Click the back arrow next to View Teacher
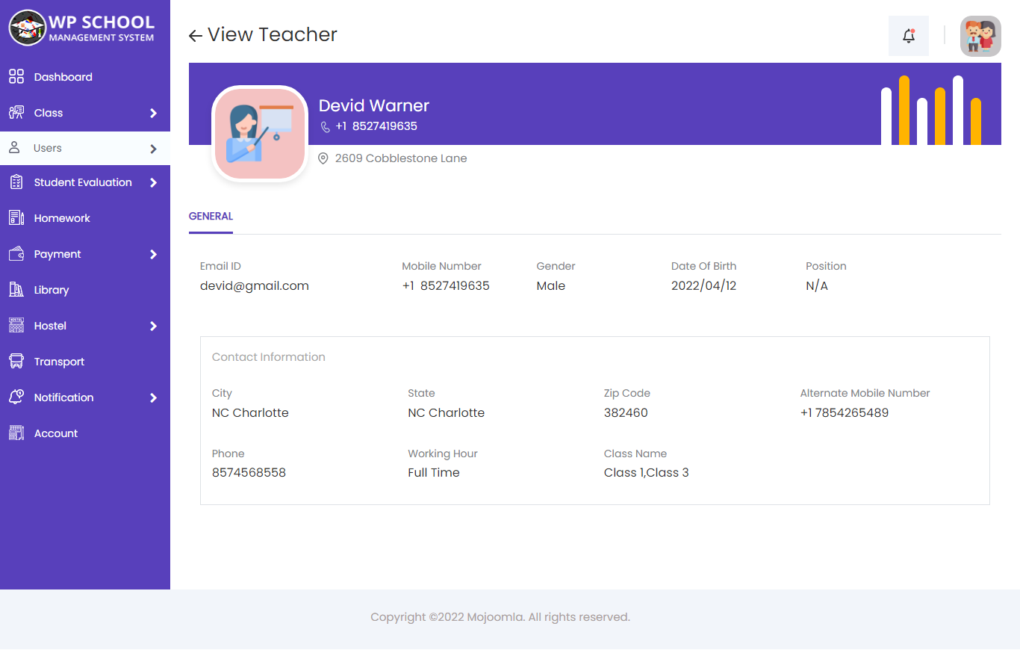This screenshot has height=650, width=1020. (194, 35)
